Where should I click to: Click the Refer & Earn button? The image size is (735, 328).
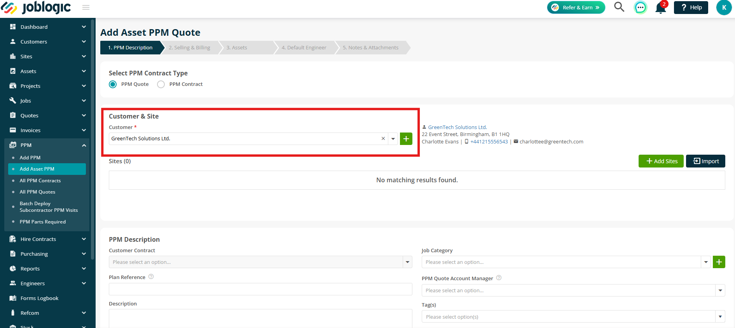pos(576,7)
